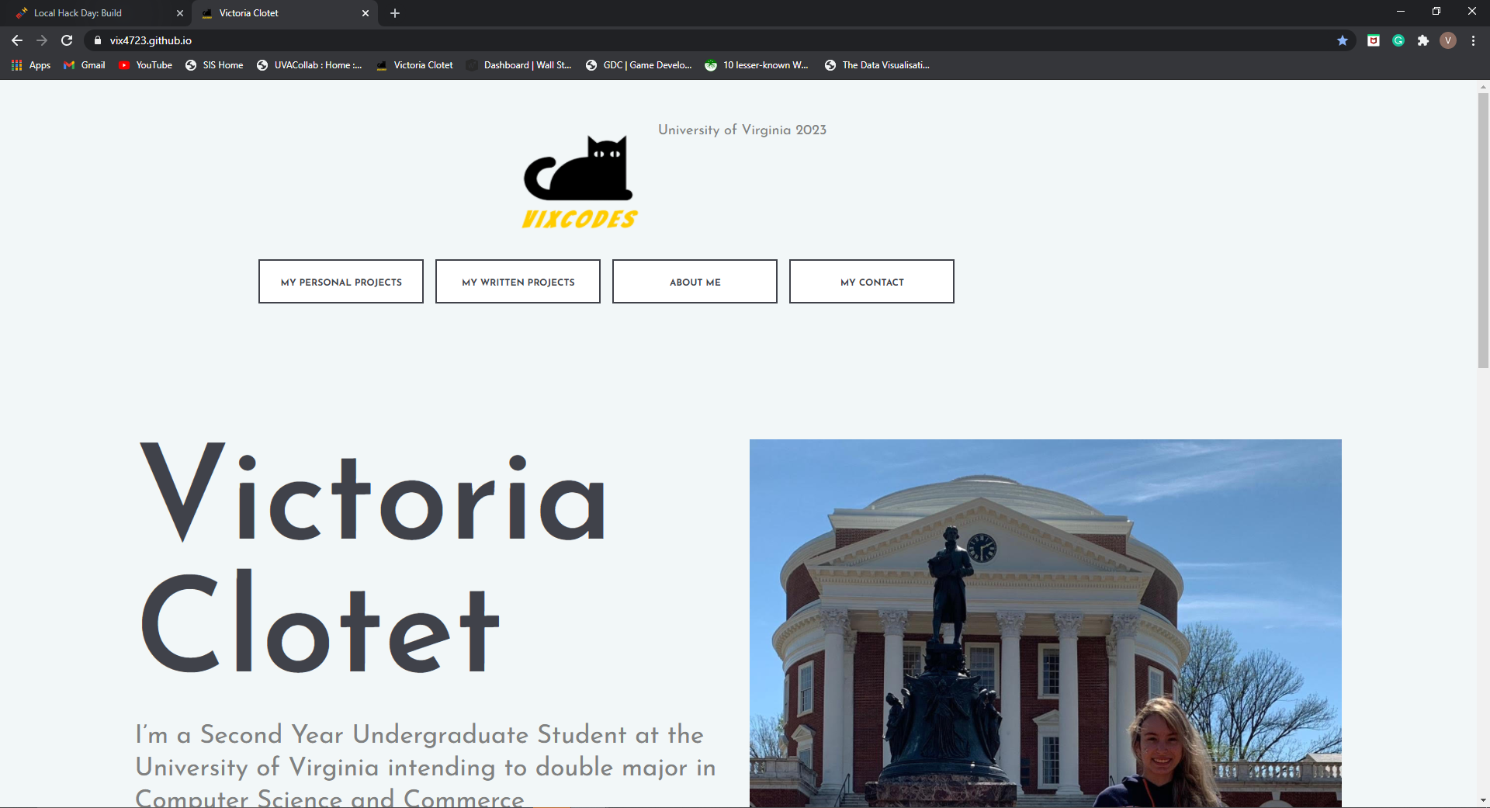The width and height of the screenshot is (1490, 808).
Task: Open the 10 lesser-known W... bookmark
Action: [x=757, y=65]
